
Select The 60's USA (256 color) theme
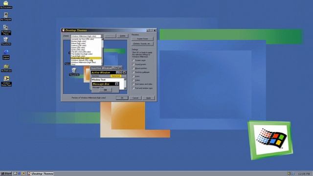(x=86, y=52)
